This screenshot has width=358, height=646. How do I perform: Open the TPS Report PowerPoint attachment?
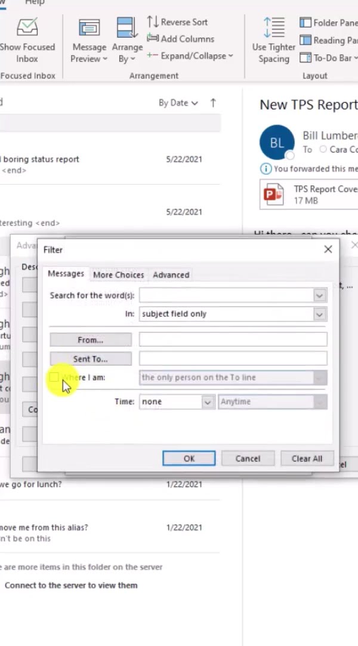[x=308, y=194]
